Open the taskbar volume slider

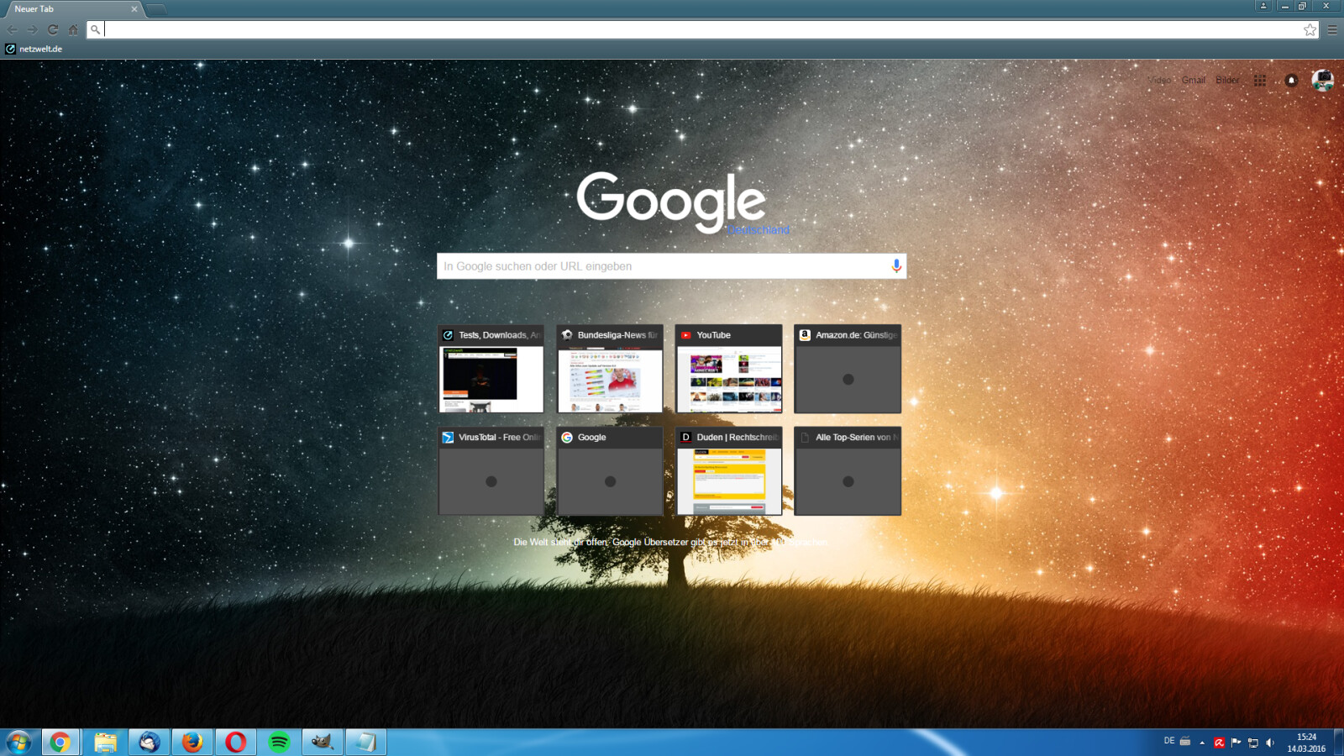pos(1271,742)
